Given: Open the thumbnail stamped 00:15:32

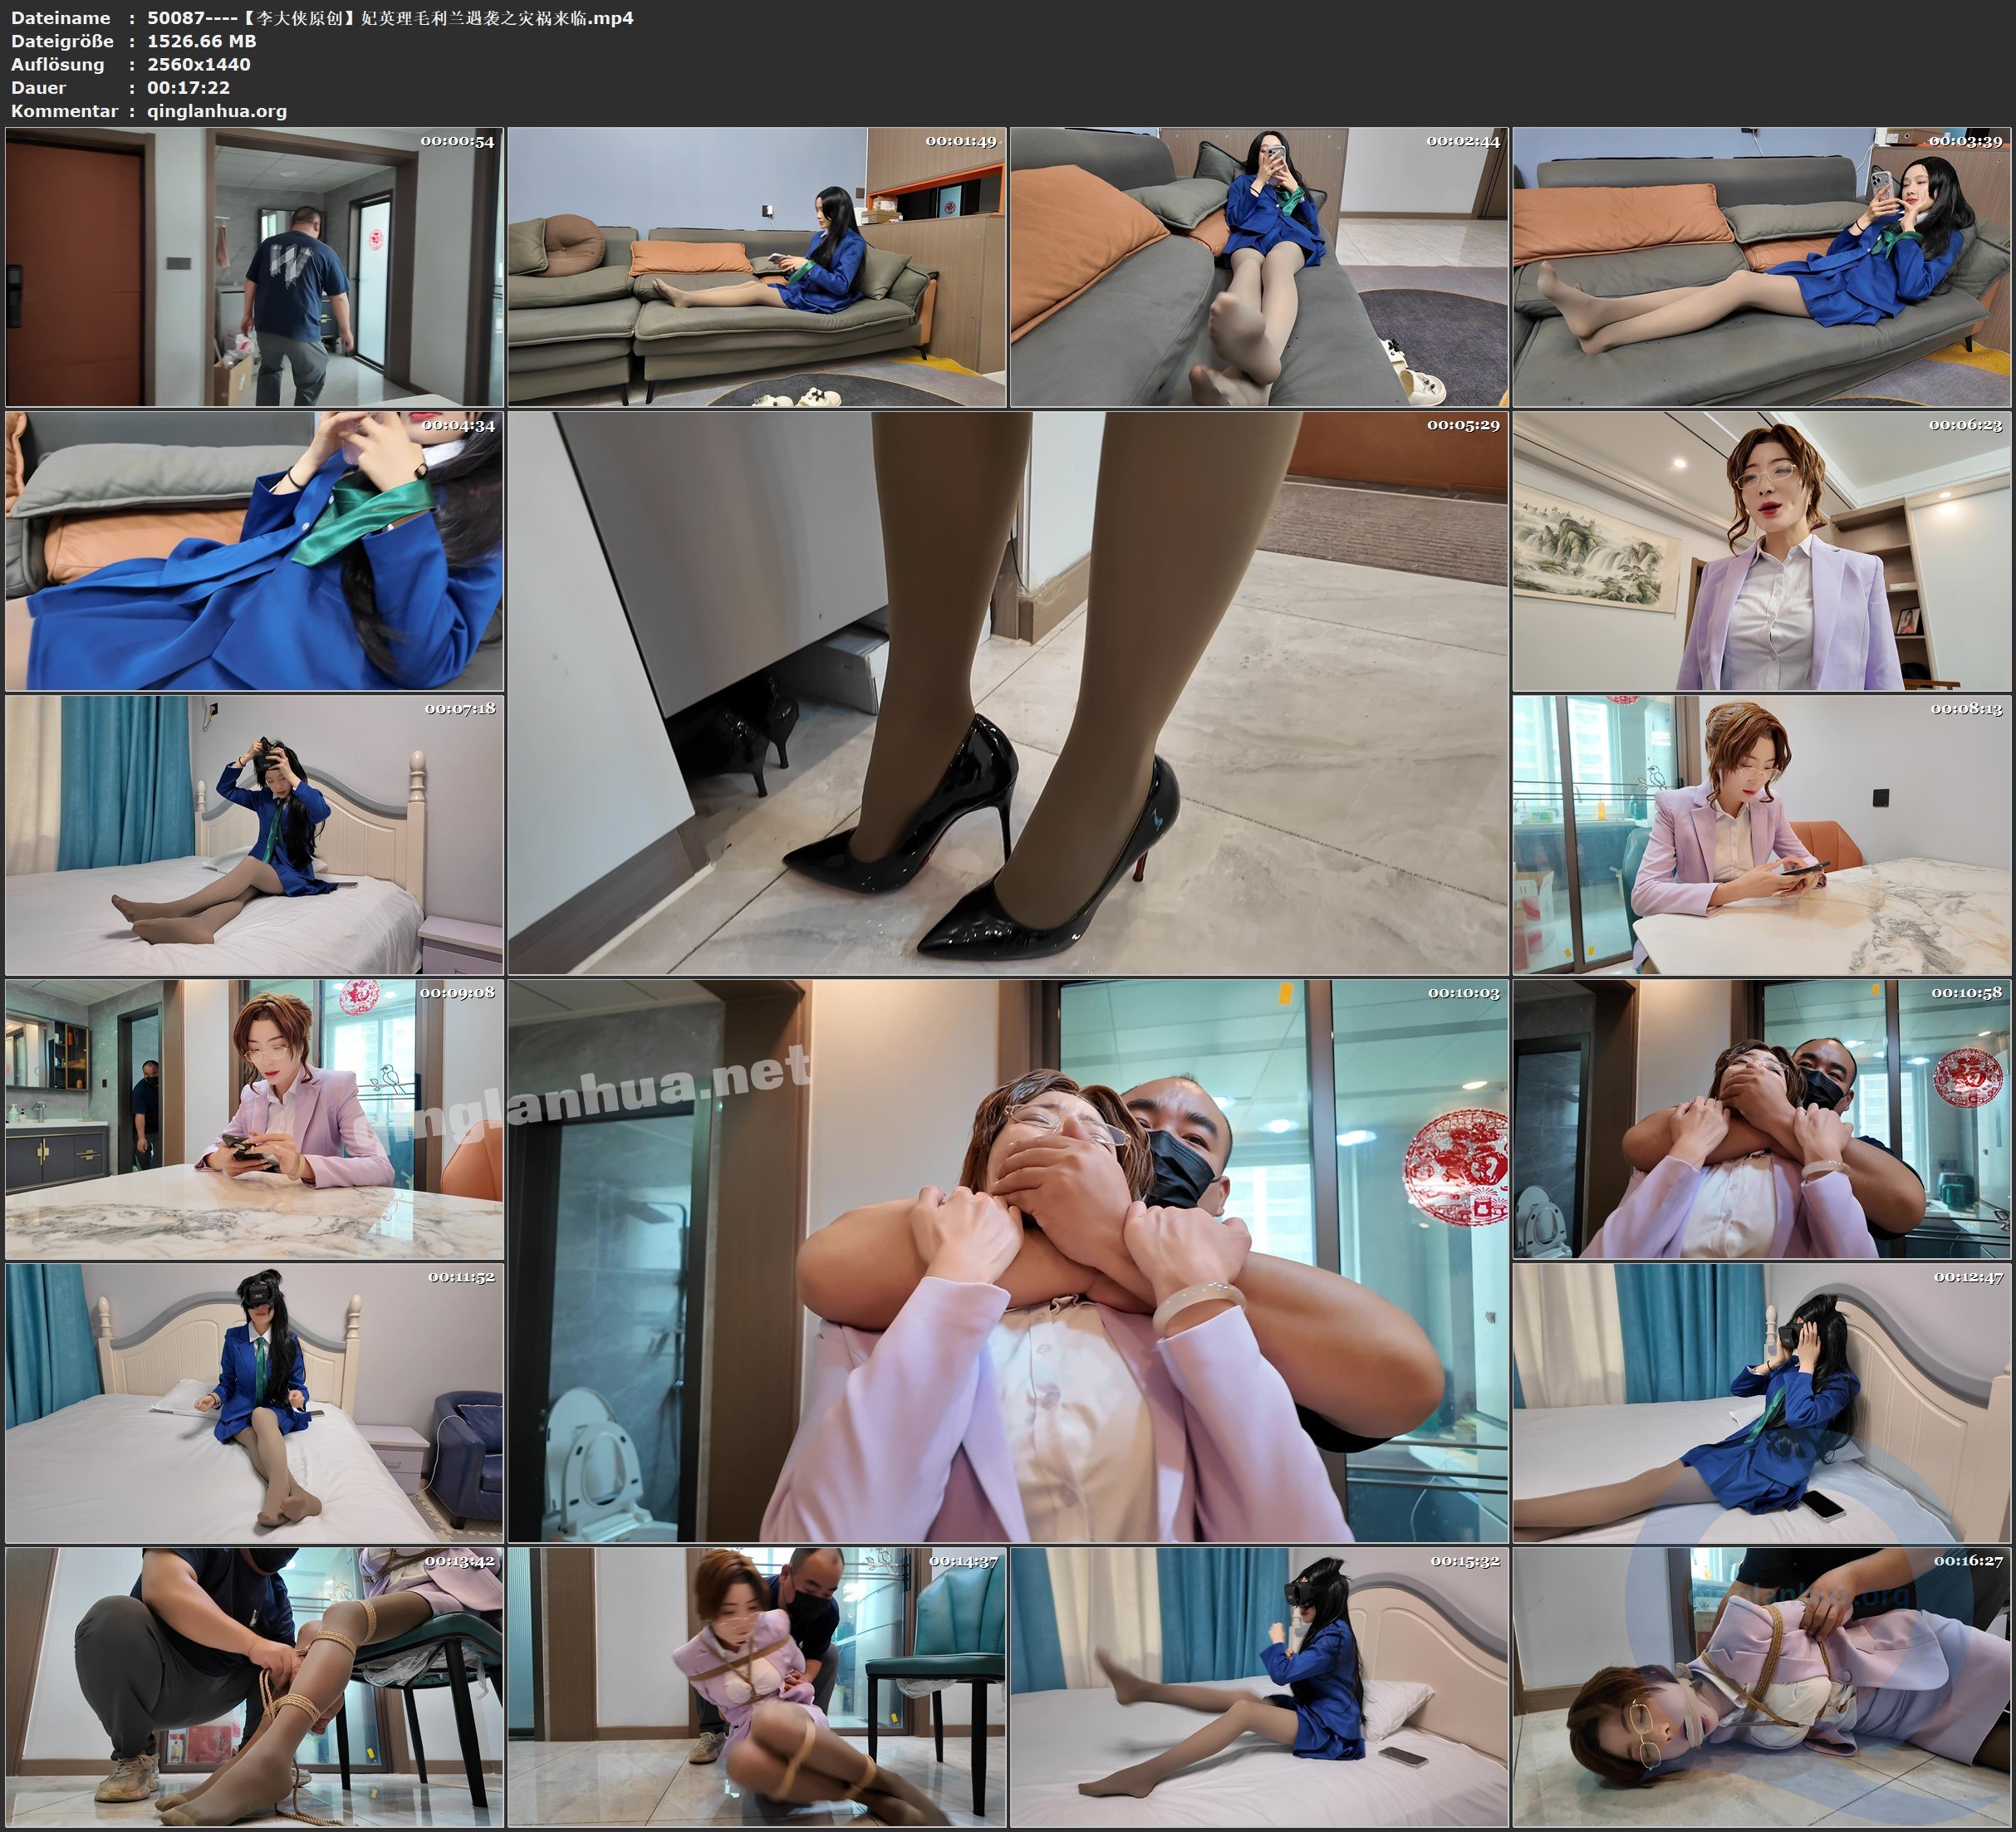Looking at the screenshot, I should click(x=1258, y=1687).
